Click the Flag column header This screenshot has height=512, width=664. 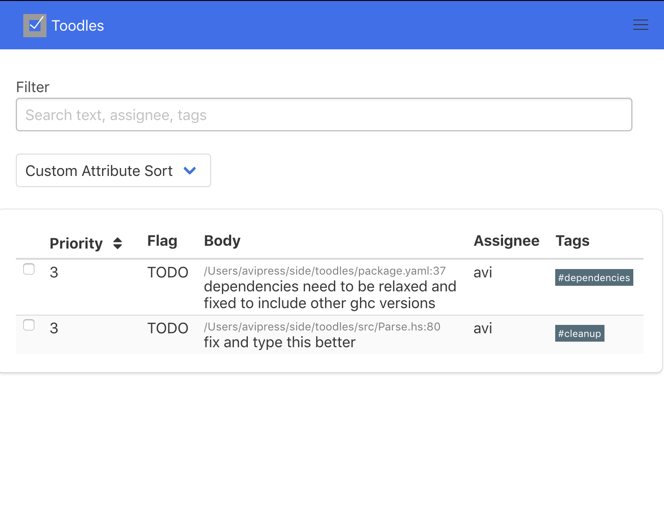coord(162,241)
